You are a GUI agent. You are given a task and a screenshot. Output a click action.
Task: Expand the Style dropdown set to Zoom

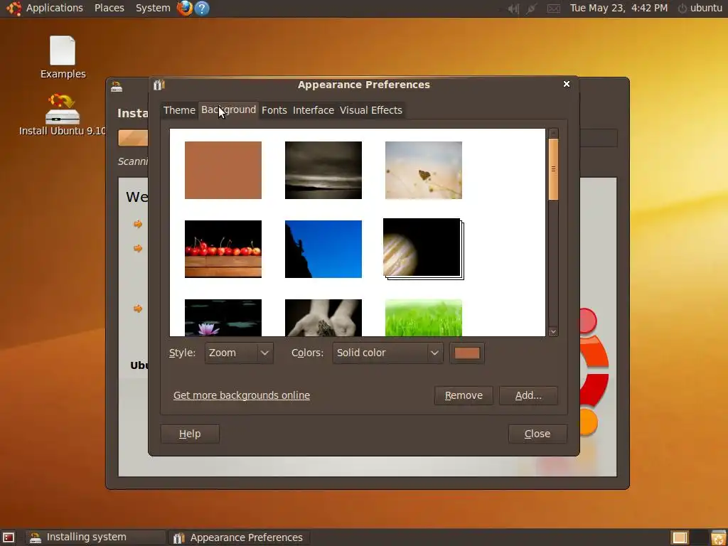(239, 353)
